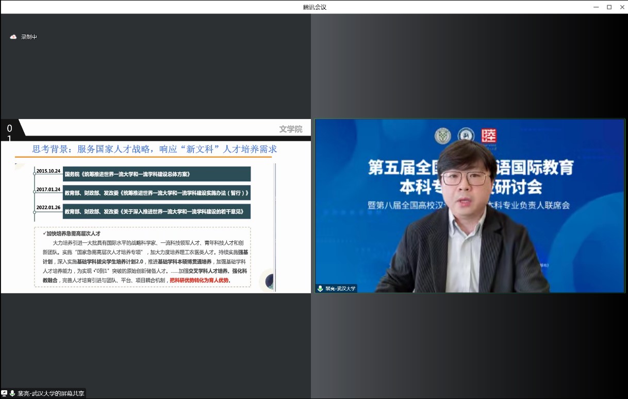Click the green microphone icon on the speaker's name tag
Screen dimensions: 628x399
[320, 289]
